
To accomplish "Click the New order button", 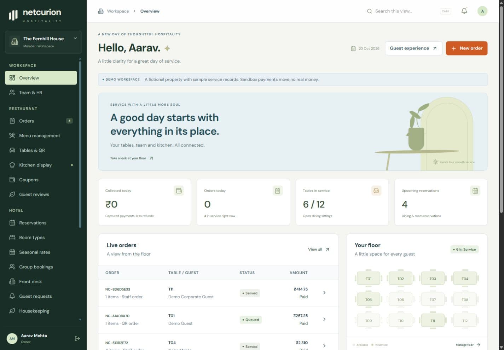I will (x=467, y=48).
